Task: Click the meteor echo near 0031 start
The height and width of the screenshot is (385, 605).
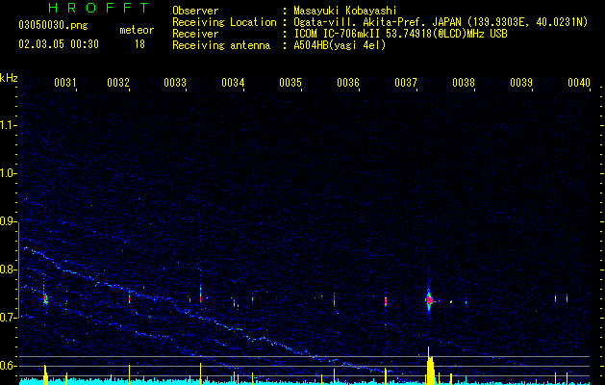Action: pyautogui.click(x=45, y=299)
